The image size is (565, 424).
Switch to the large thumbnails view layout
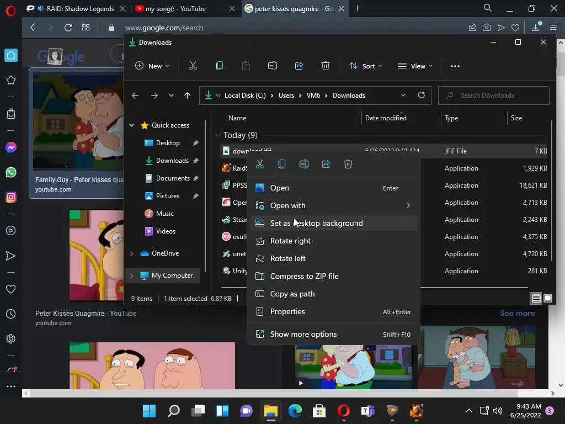[548, 299]
